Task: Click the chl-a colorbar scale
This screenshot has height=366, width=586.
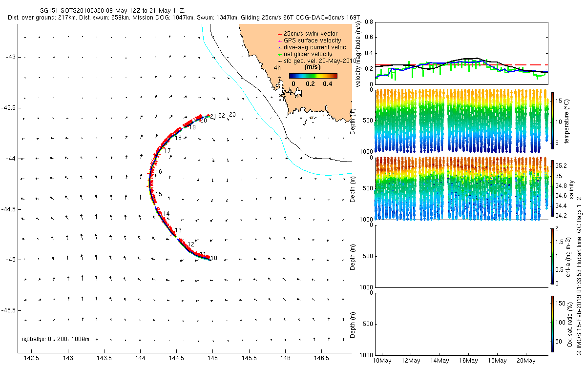Action: 552,256
